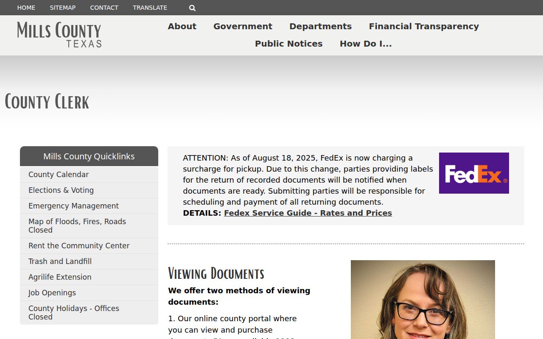The width and height of the screenshot is (543, 339).
Task: Click the Mills County Quicklinks header
Action: tap(89, 156)
